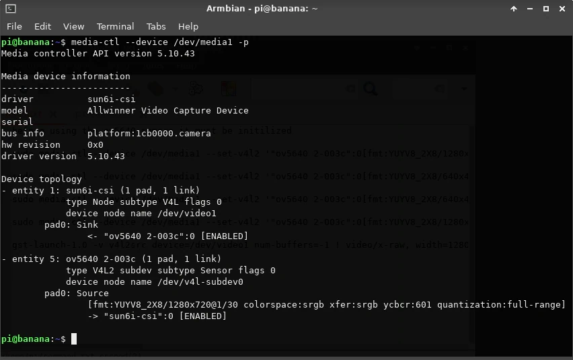Click 'Media controller API version 5.10.43' line
The width and height of the screenshot is (573, 360).
click(x=98, y=54)
